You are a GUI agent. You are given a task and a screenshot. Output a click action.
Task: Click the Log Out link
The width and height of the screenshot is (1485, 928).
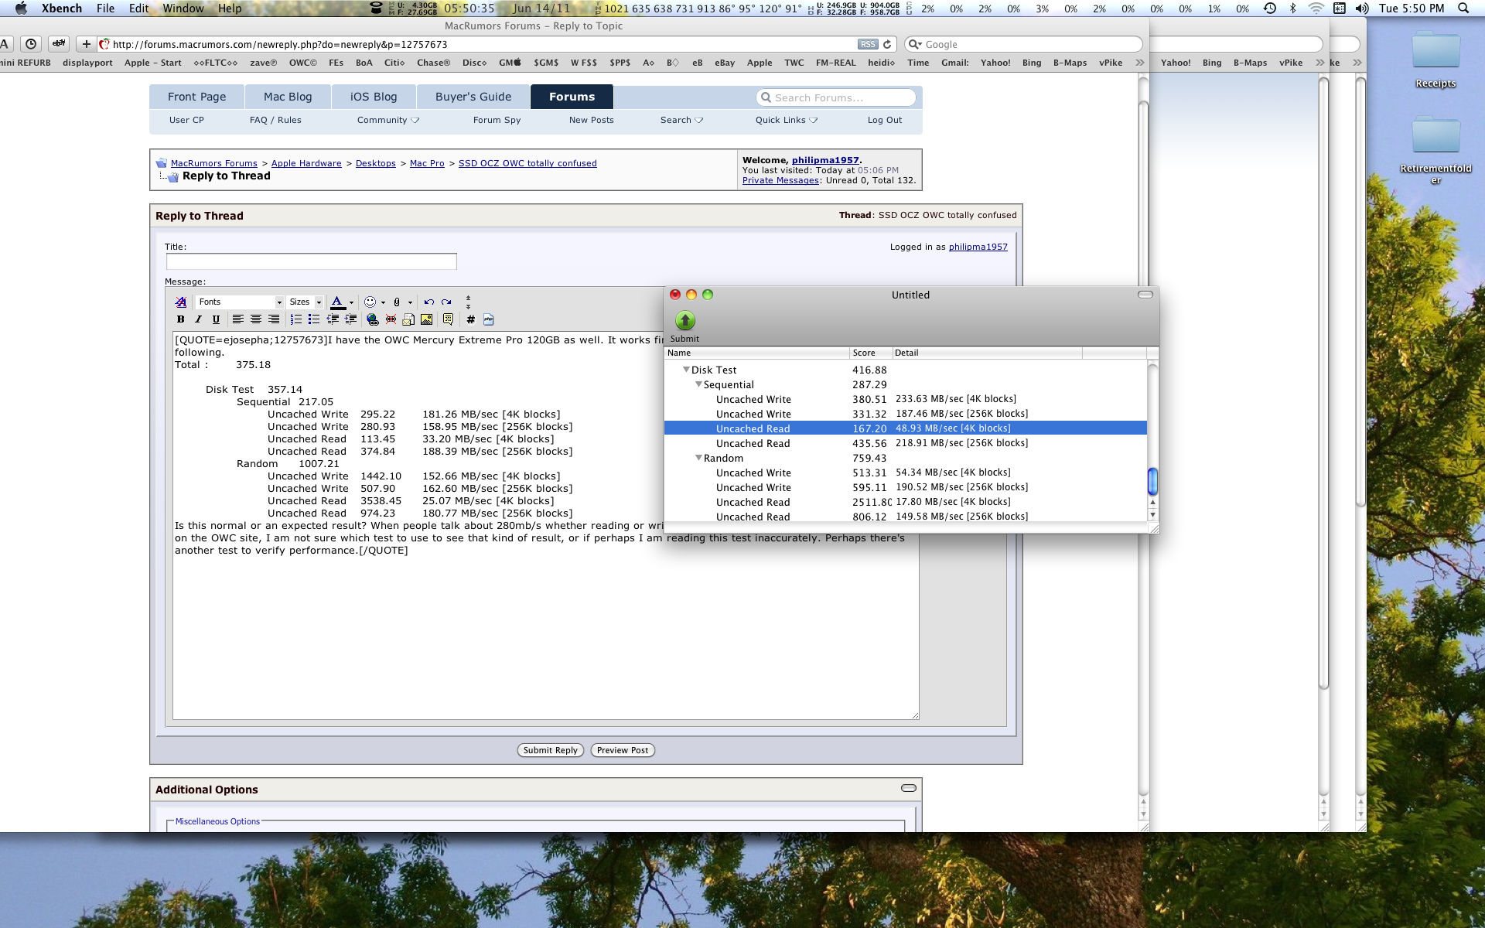pos(884,120)
